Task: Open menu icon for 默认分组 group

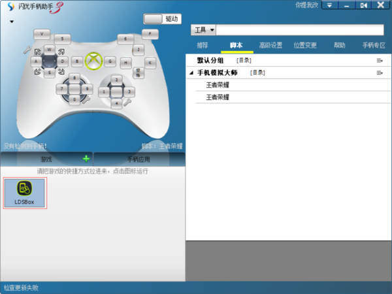Action: click(x=379, y=60)
